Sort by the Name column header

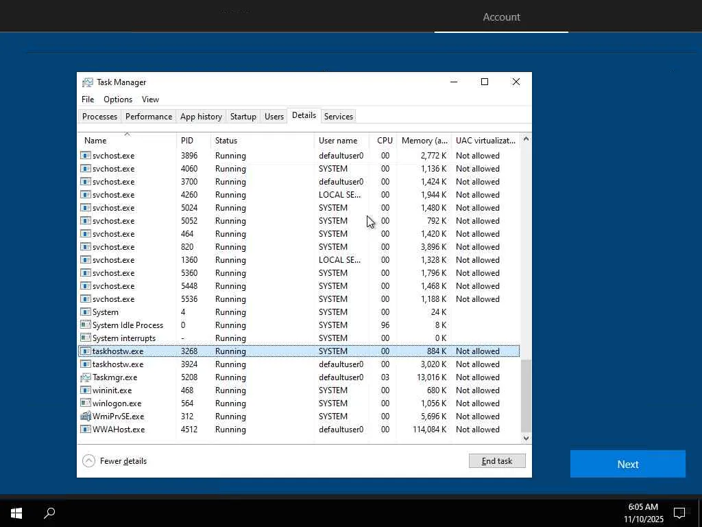click(x=127, y=140)
